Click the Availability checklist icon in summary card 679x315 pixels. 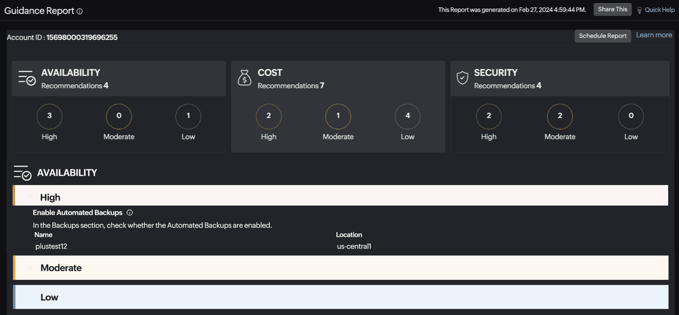tap(27, 78)
